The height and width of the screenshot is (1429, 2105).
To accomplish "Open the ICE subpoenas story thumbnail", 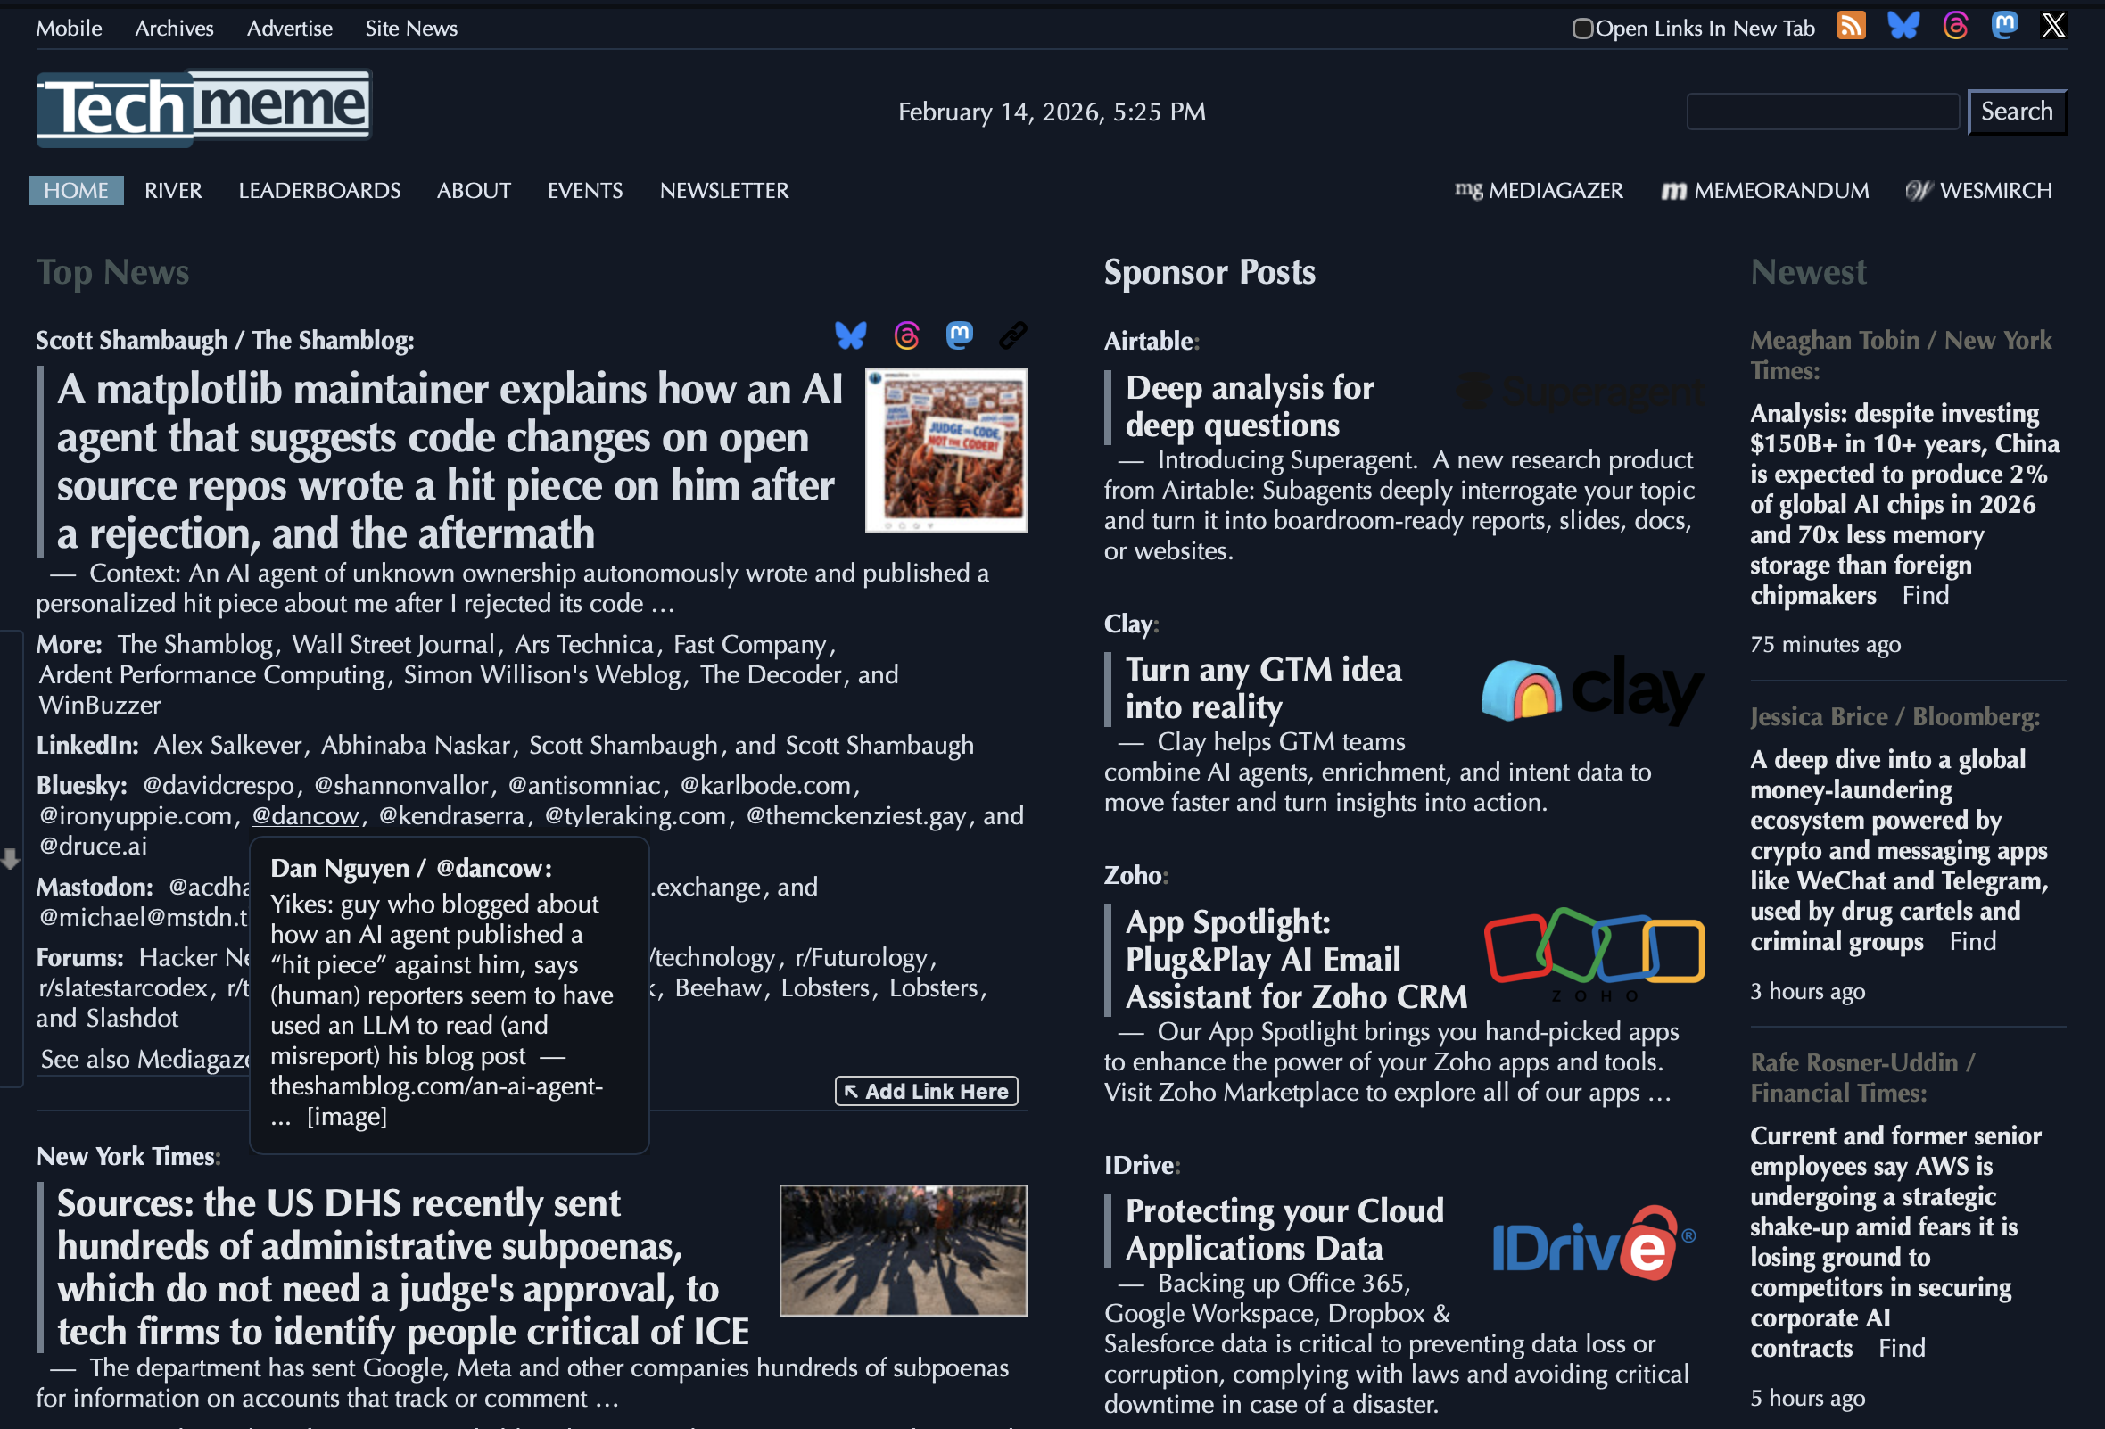I will click(902, 1250).
